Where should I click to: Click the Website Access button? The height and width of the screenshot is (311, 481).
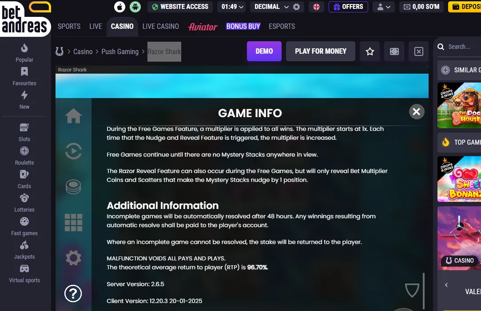[180, 7]
